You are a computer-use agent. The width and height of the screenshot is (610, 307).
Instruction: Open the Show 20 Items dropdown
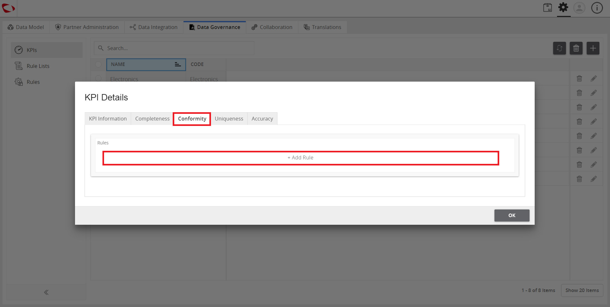(582, 290)
